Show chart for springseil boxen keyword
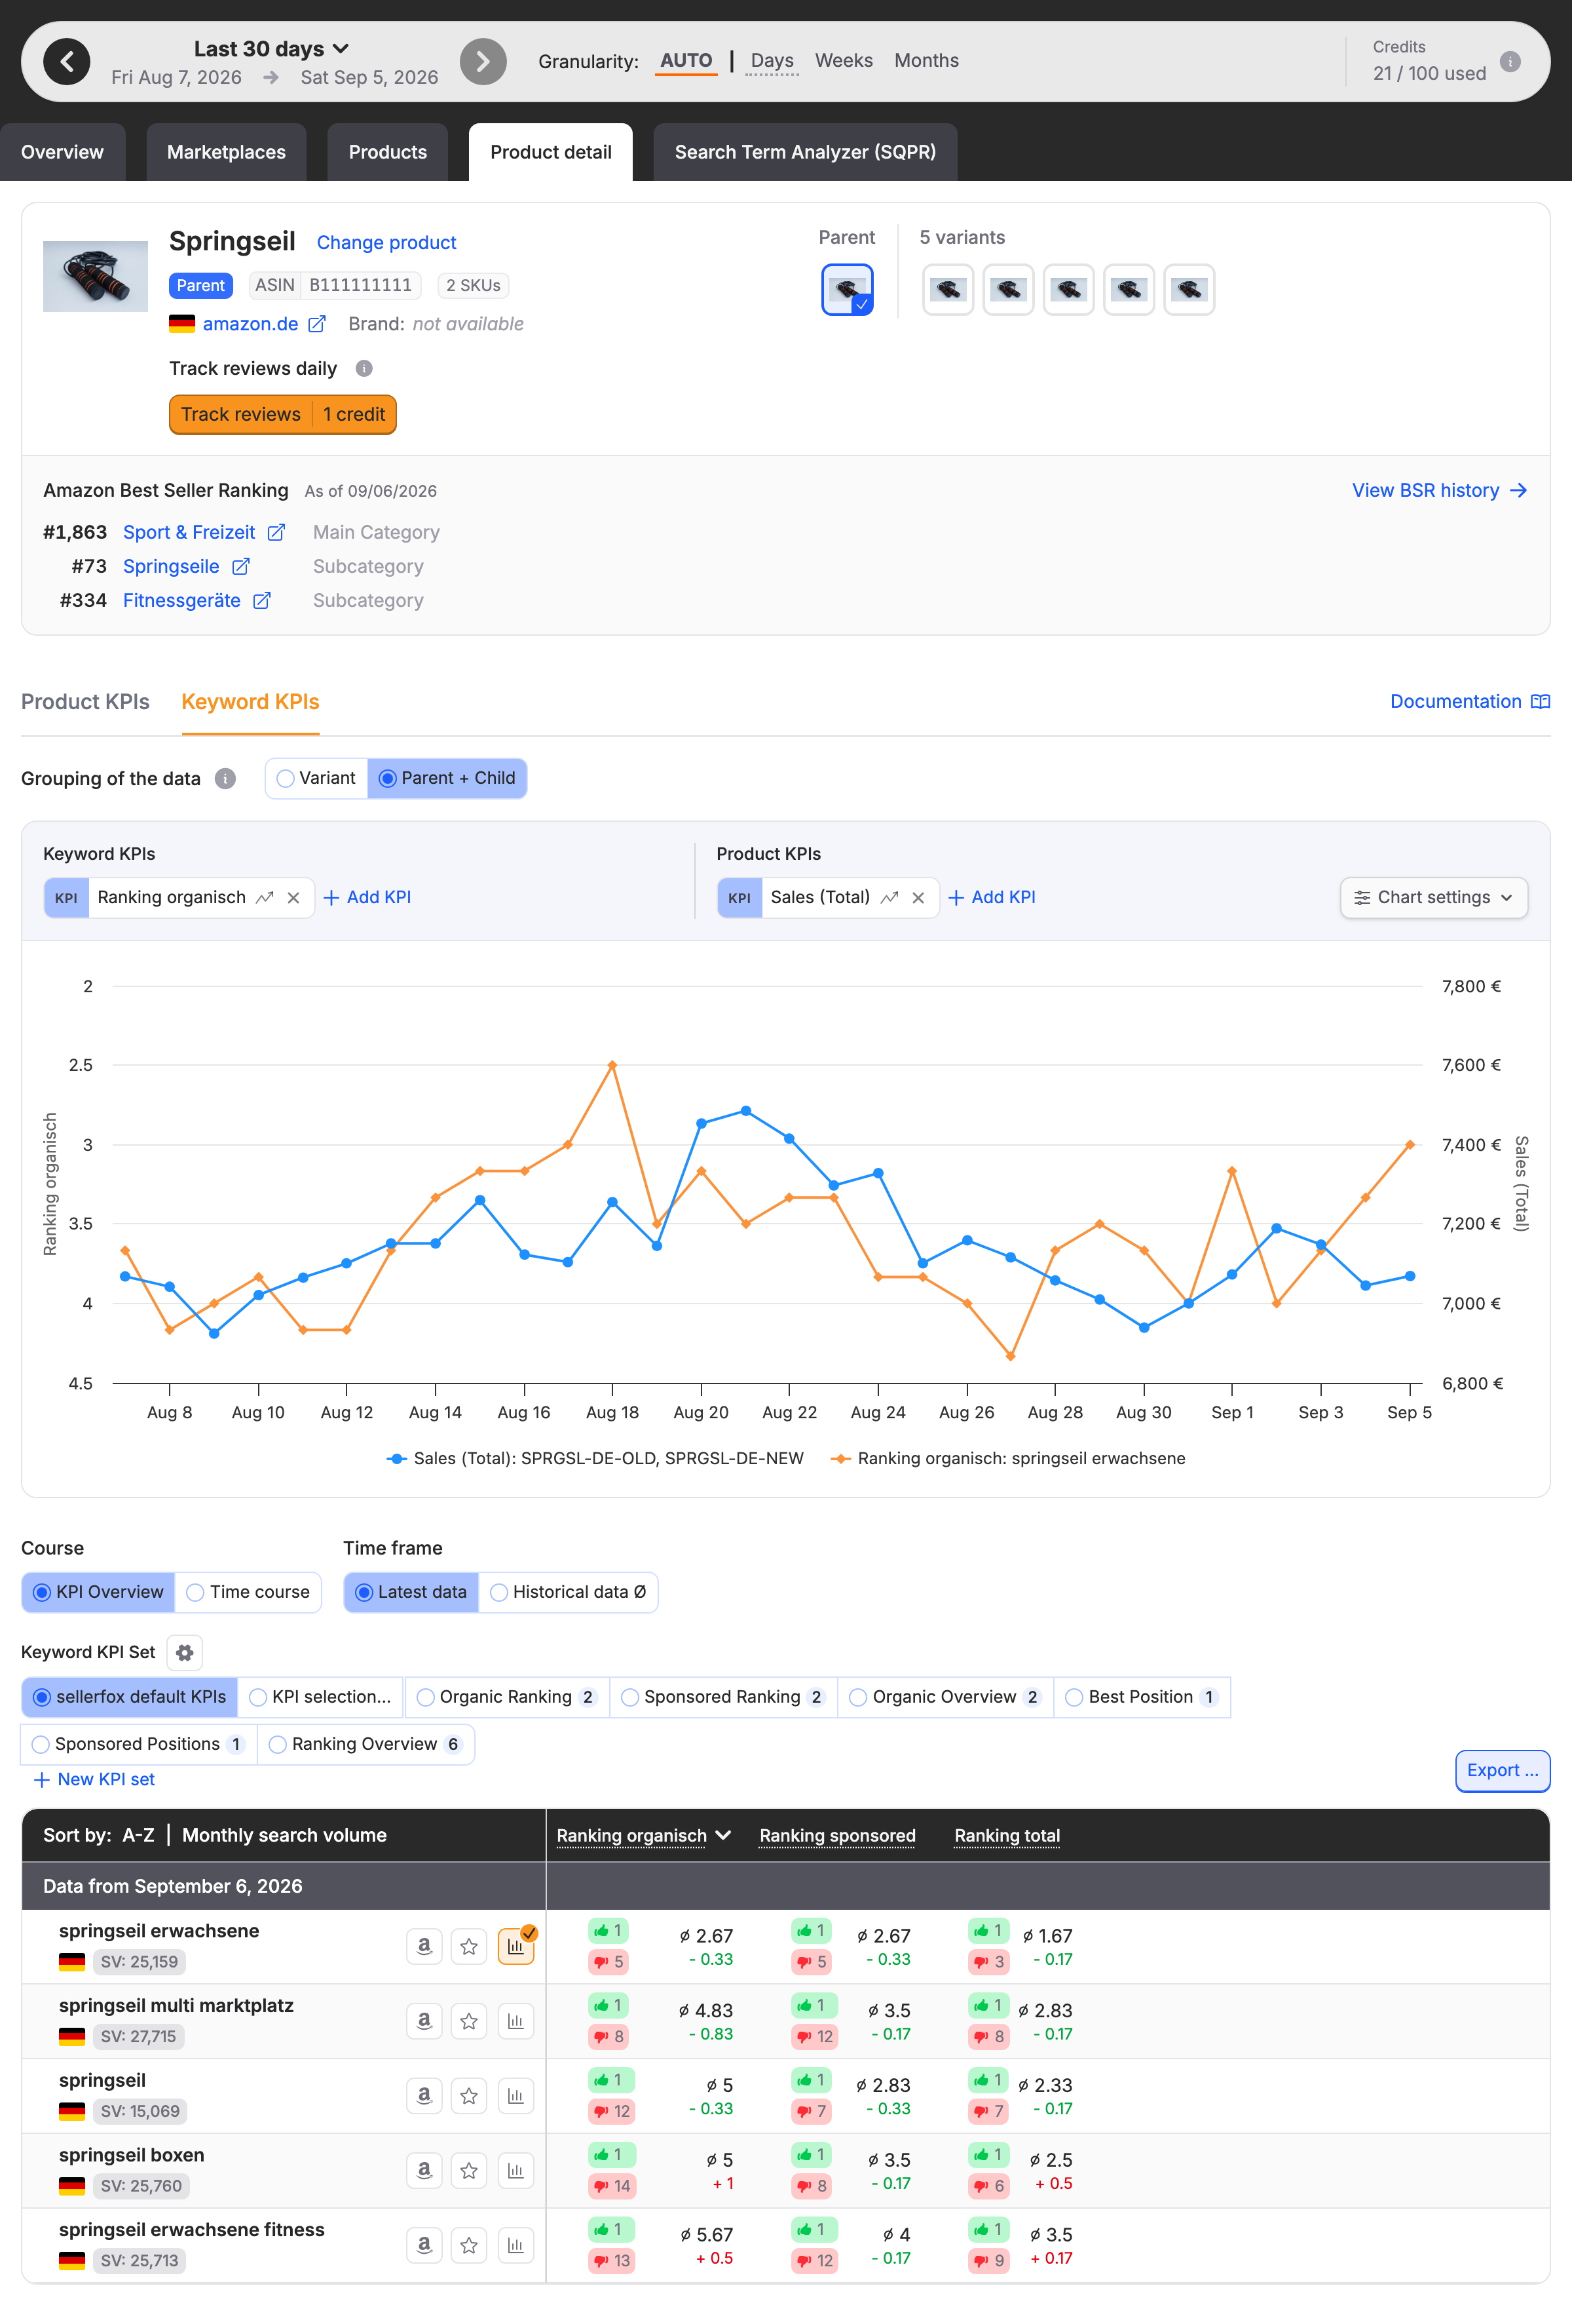 coord(515,2171)
